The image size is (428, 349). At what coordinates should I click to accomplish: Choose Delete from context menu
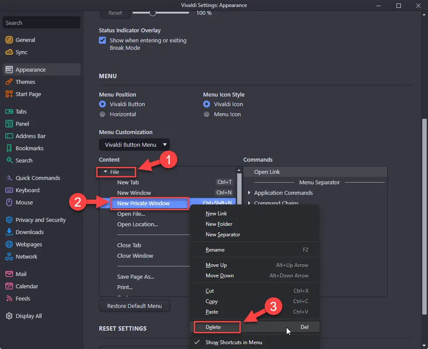tap(255, 327)
